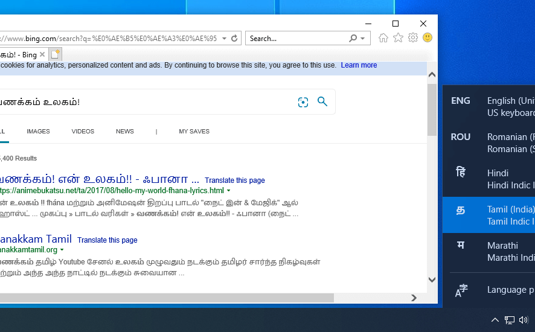Click the browser Search box
The width and height of the screenshot is (535, 332).
297,38
